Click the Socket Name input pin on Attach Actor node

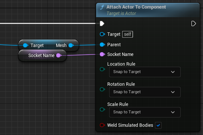(102, 54)
